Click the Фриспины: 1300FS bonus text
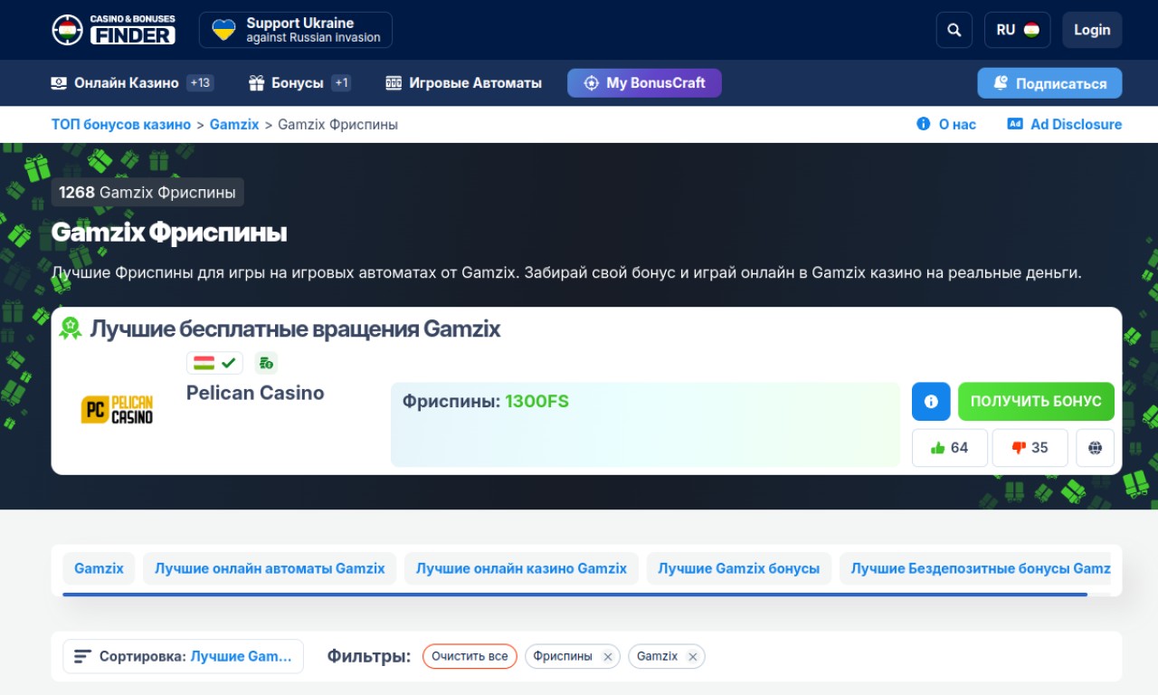This screenshot has width=1158, height=695. (486, 401)
